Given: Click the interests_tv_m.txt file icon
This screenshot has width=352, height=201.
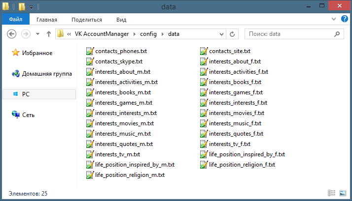Looking at the screenshot, I should click(x=90, y=154).
